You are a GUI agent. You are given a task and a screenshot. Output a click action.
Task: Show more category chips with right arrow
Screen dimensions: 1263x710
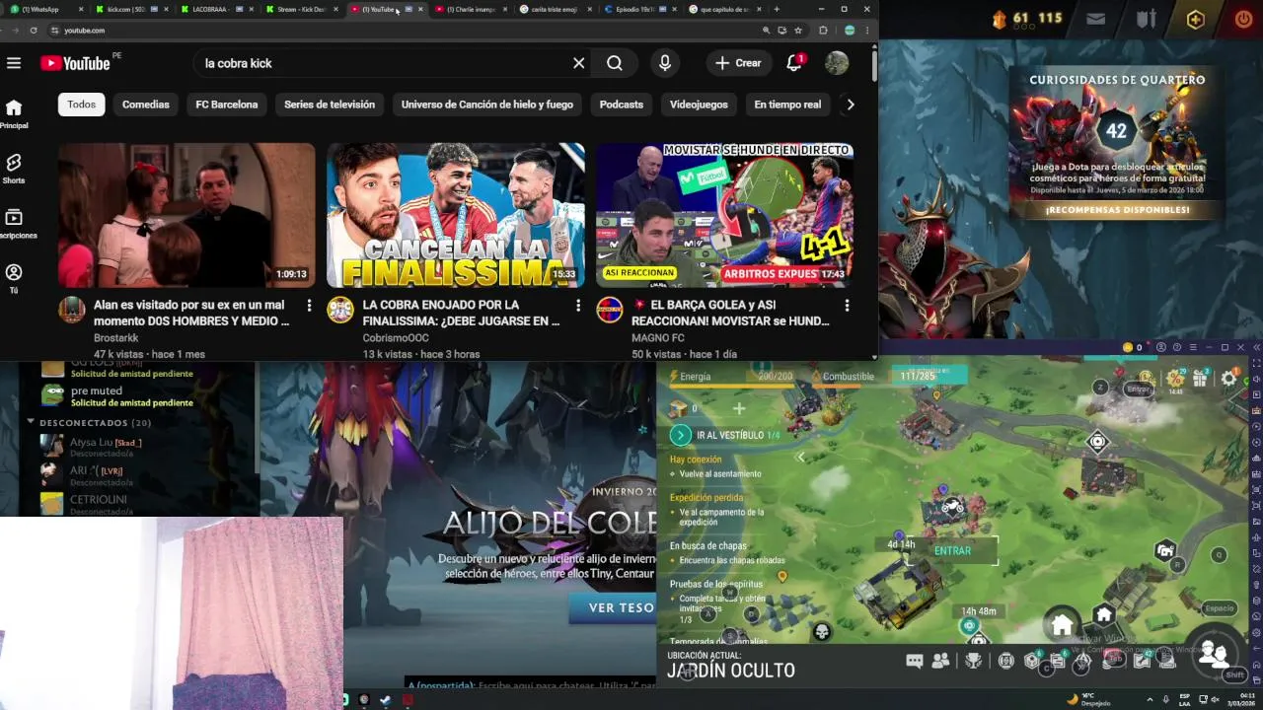pyautogui.click(x=851, y=105)
